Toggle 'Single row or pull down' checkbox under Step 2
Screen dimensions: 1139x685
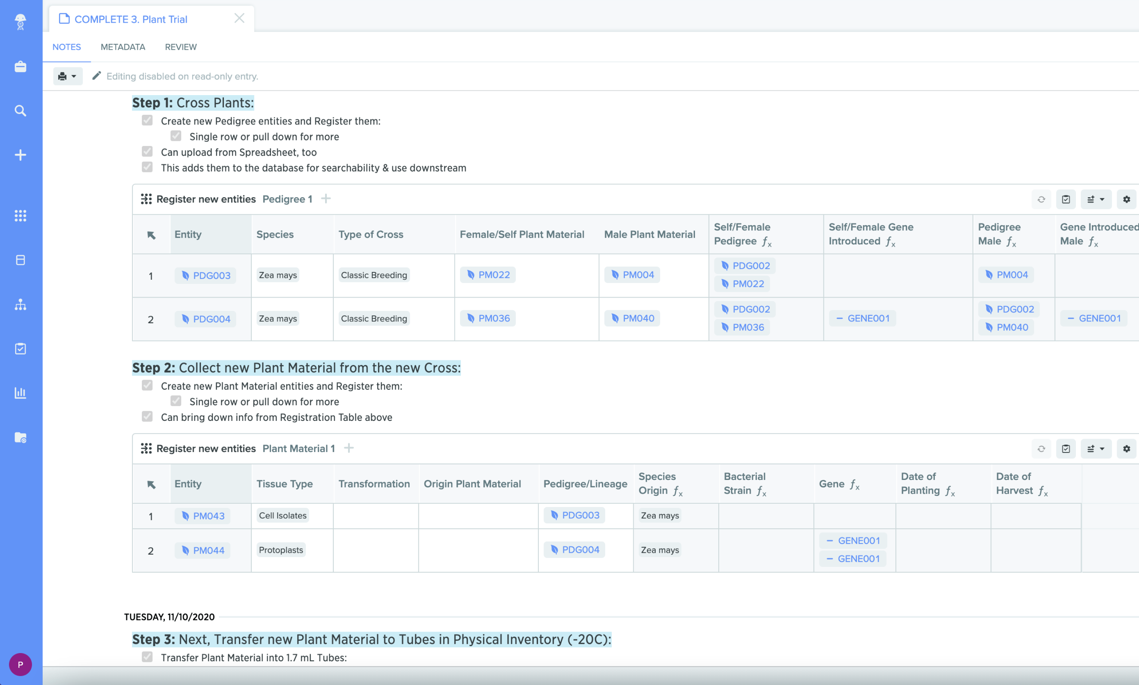(176, 401)
